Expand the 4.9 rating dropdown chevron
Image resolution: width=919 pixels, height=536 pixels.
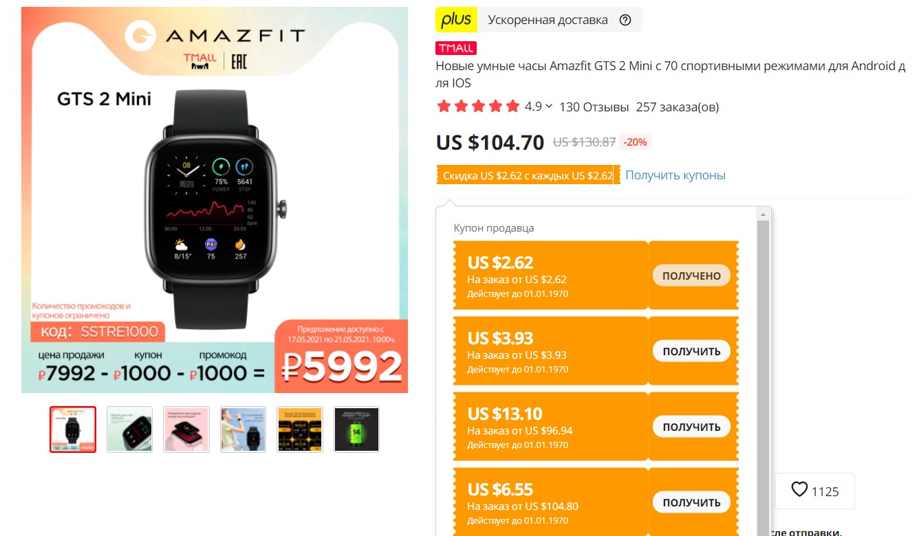click(x=548, y=106)
